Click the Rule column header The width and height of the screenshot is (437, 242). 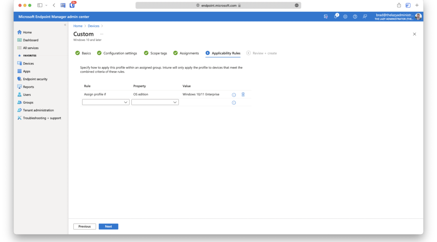pyautogui.click(x=87, y=86)
